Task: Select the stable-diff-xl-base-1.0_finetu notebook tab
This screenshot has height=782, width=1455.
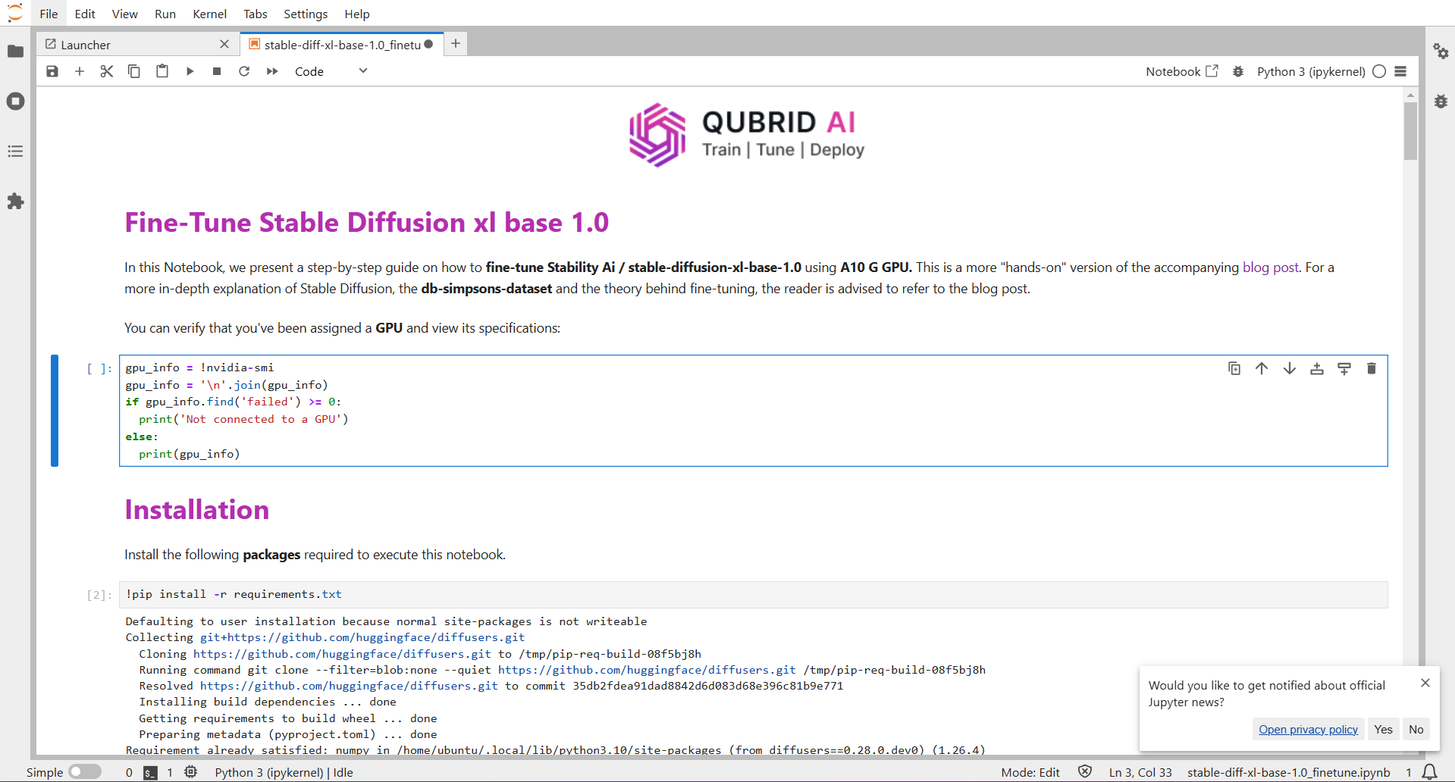Action: click(341, 45)
